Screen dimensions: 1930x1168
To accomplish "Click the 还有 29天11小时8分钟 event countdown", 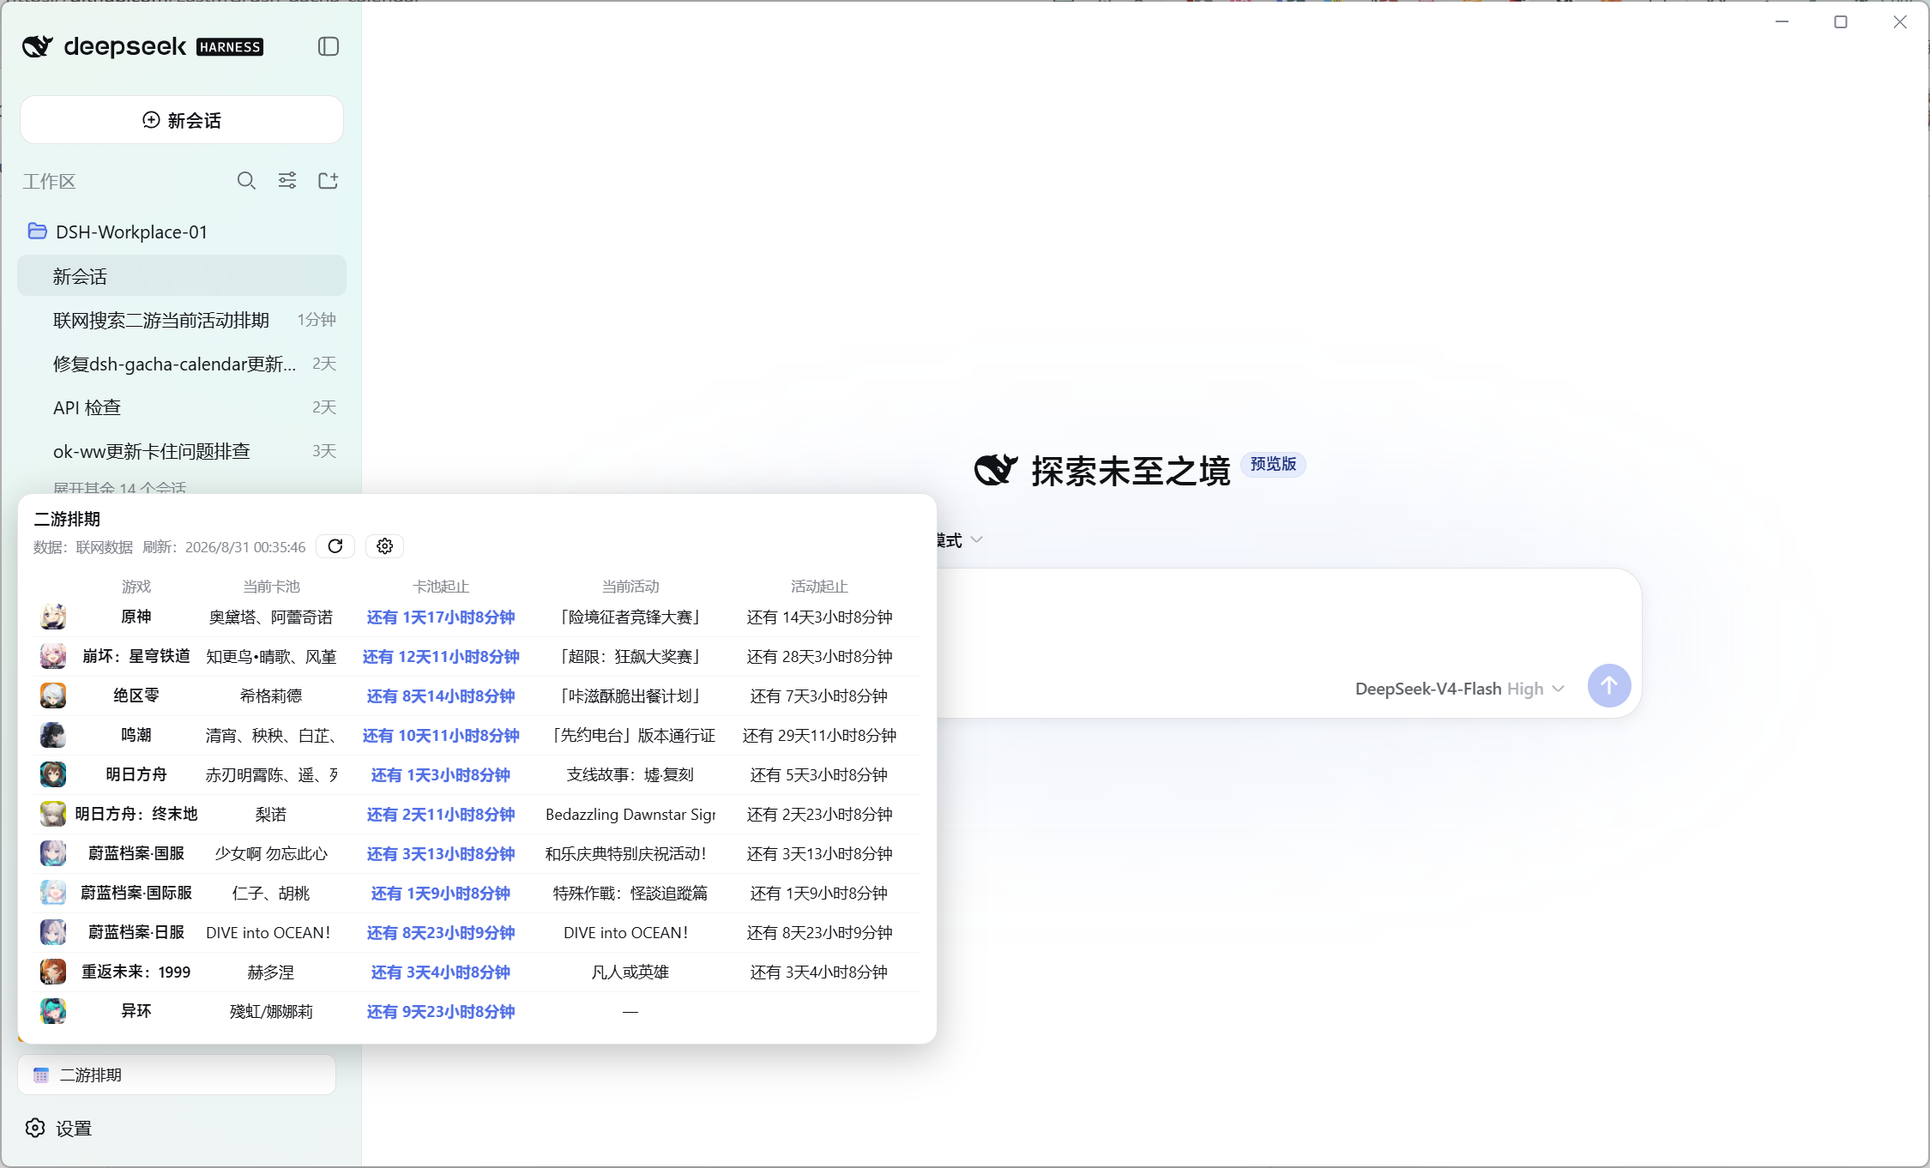I will pos(819,736).
